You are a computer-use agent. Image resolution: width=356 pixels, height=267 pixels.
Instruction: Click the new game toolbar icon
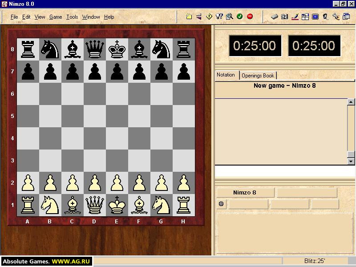(x=189, y=16)
